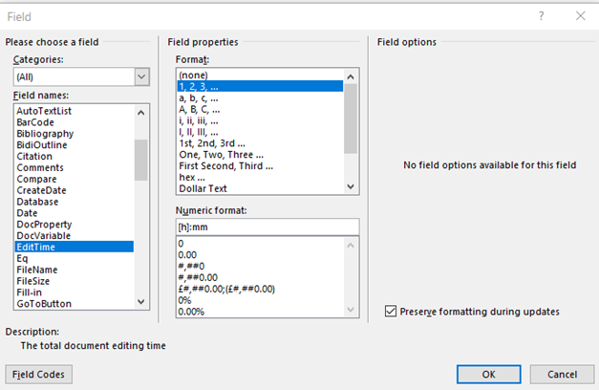Click the Field names scrollbar thumb
The image size is (599, 390).
click(x=141, y=160)
